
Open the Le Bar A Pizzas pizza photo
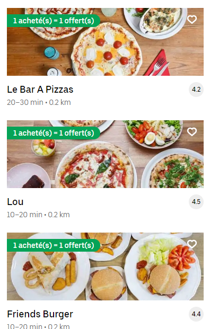pos(105,42)
